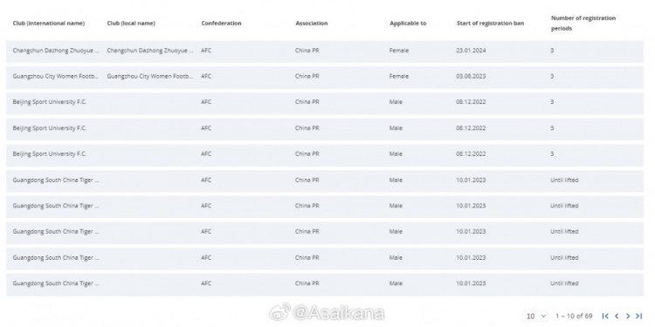The image size is (655, 327).
Task: Click the Association column header
Action: [x=311, y=24]
